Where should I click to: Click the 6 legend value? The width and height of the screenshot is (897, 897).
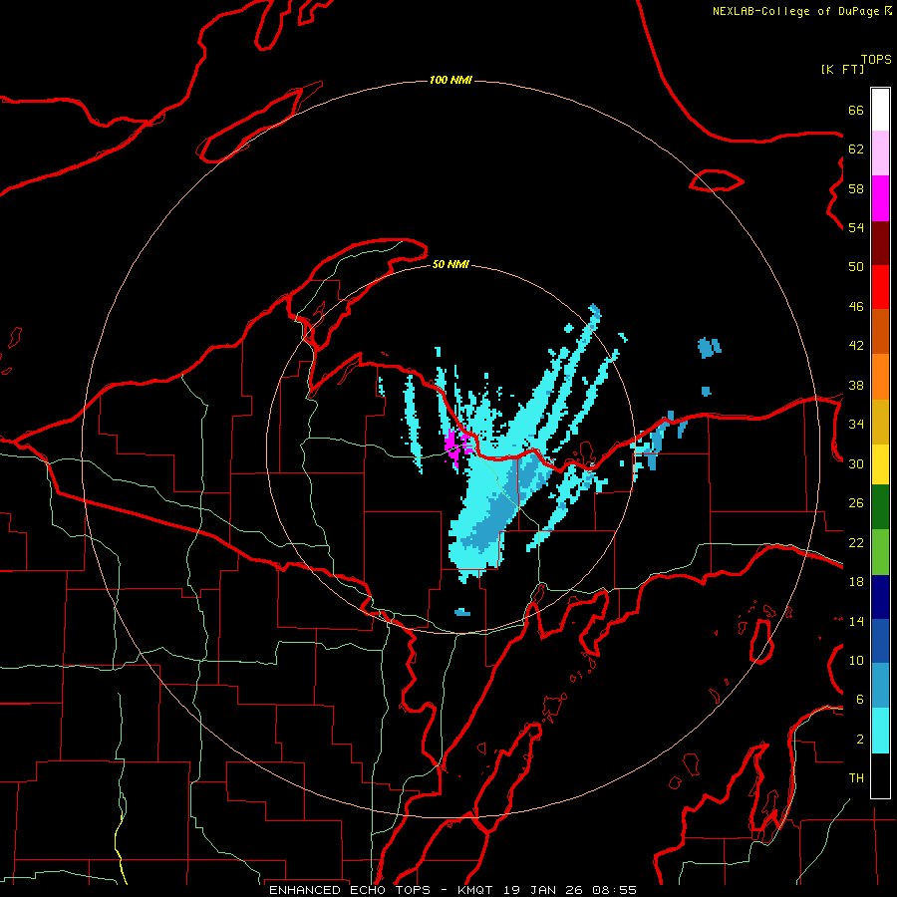point(859,700)
